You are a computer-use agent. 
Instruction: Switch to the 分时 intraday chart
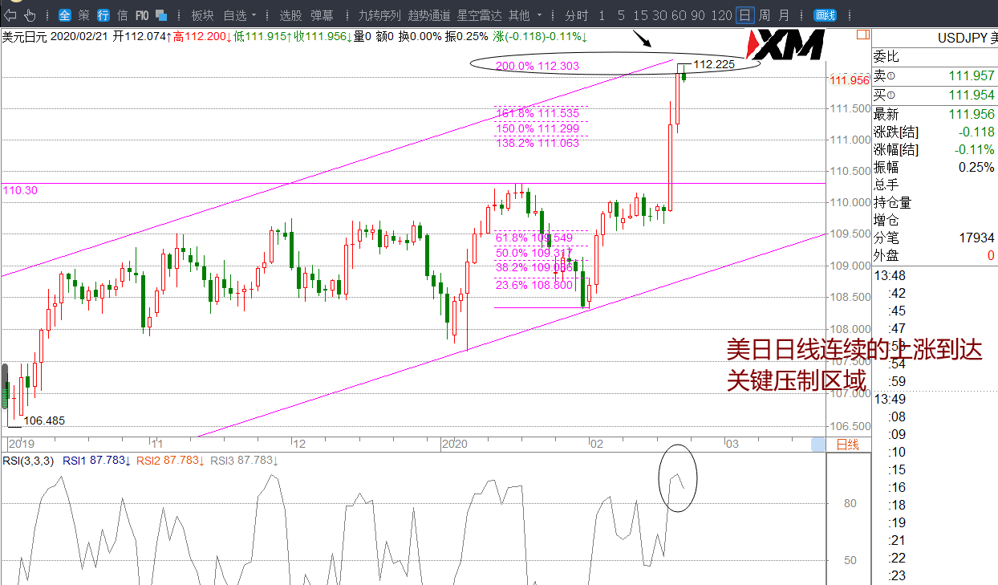pos(576,14)
